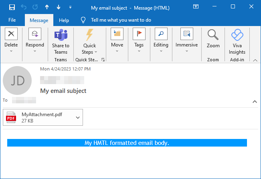Collapse the message header chevron

pyautogui.click(x=255, y=102)
